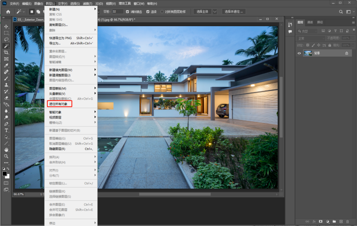Open the Edit Toolbar three-dots button
Viewport: 357px width, 226px height.
pyautogui.click(x=6, y=163)
